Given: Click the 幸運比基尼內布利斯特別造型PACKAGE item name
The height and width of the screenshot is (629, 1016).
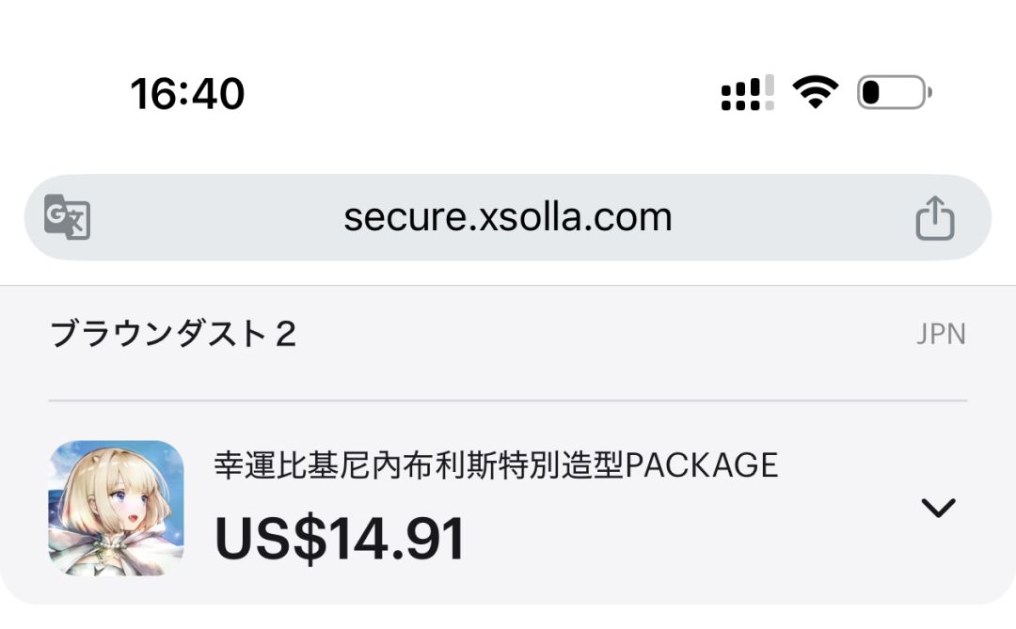Looking at the screenshot, I should [x=497, y=465].
